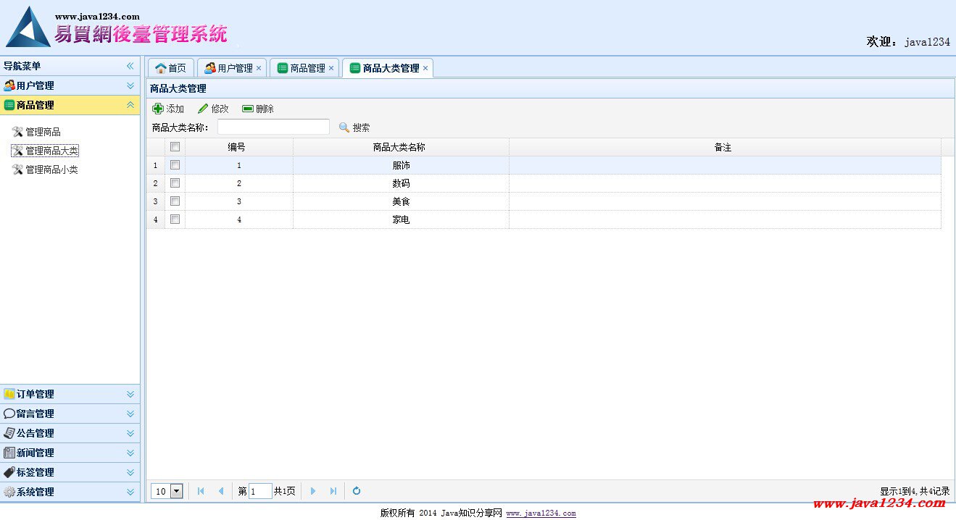This screenshot has width=956, height=520.
Task: Check the box for row 美食
Action: tap(175, 201)
